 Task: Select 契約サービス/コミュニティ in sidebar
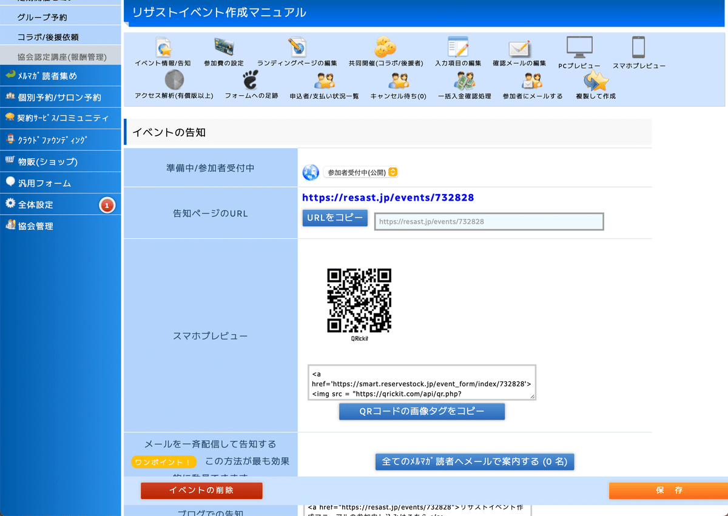coord(61,118)
